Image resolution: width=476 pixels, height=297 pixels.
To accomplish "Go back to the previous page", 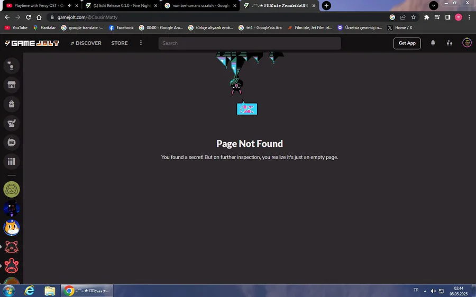I will pos(7,17).
